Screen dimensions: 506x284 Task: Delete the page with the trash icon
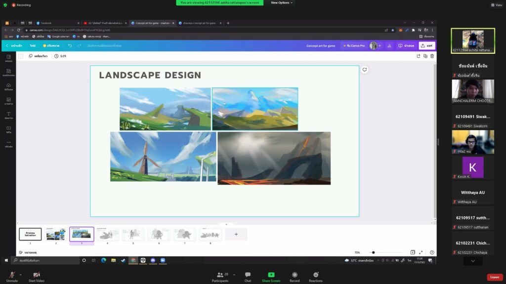tap(432, 56)
